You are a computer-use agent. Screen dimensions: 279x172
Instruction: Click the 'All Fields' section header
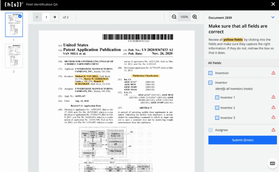click(x=214, y=63)
